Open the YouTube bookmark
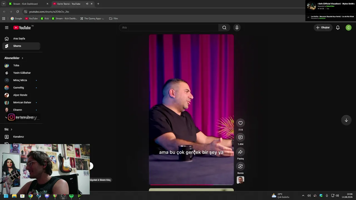 pos(31,19)
